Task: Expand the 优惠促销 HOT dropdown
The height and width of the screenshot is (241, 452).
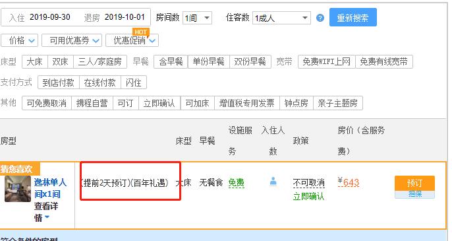Action: [132, 40]
